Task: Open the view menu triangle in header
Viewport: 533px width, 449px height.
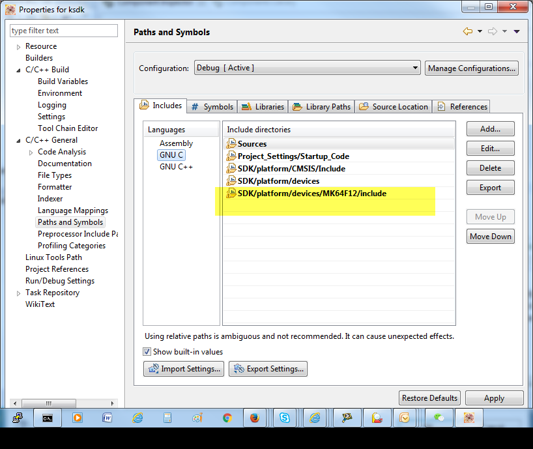Action: point(517,32)
